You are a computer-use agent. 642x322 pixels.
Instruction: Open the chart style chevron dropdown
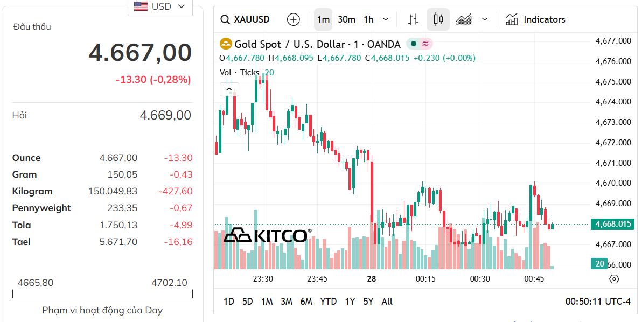(484, 19)
